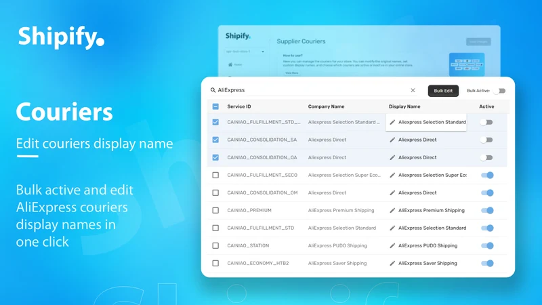Click Aliexpress Selection Super Eco company name
This screenshot has height=305, width=542.
point(344,175)
